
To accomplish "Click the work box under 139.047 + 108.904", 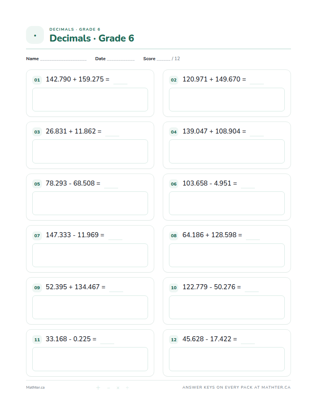I will (227, 151).
